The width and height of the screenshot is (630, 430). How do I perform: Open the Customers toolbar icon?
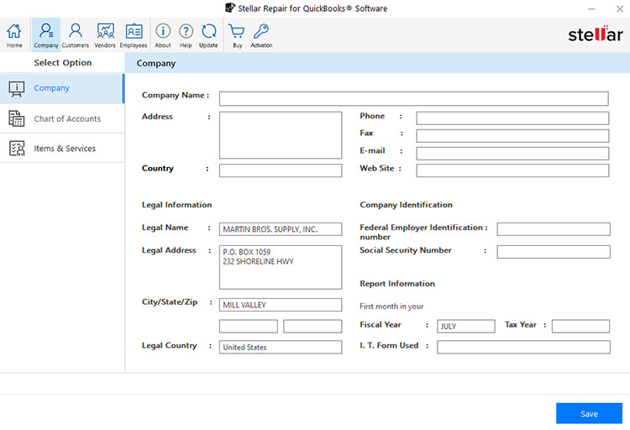(x=75, y=35)
